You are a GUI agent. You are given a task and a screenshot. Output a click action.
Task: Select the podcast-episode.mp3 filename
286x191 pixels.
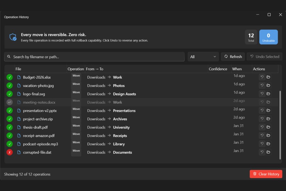[x=40, y=144]
